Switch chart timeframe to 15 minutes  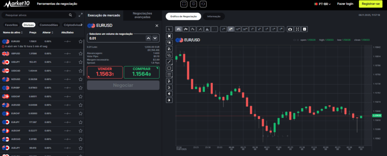pos(238,29)
